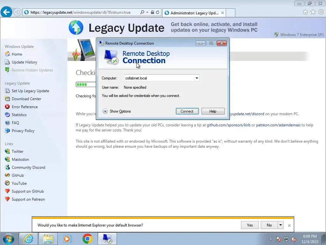
Task: Click the padlock security icon in address bar
Action: coord(152,12)
